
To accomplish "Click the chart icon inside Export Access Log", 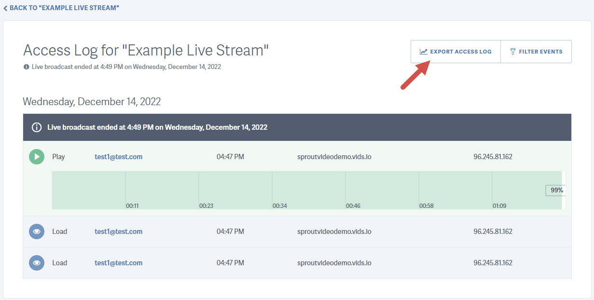I will tap(424, 51).
